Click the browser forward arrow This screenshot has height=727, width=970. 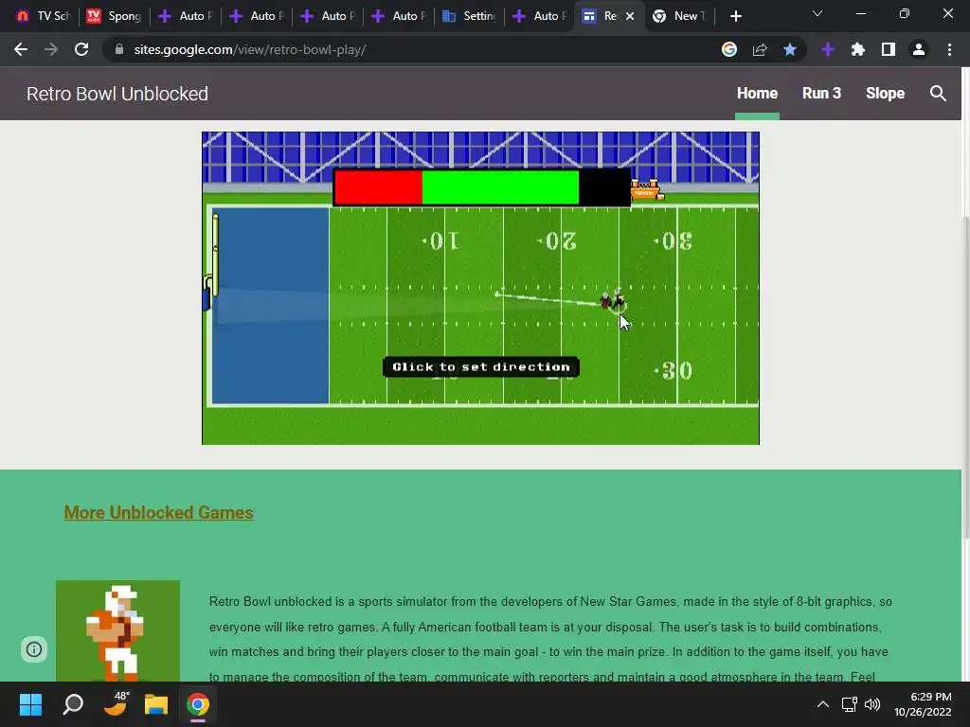pos(51,49)
